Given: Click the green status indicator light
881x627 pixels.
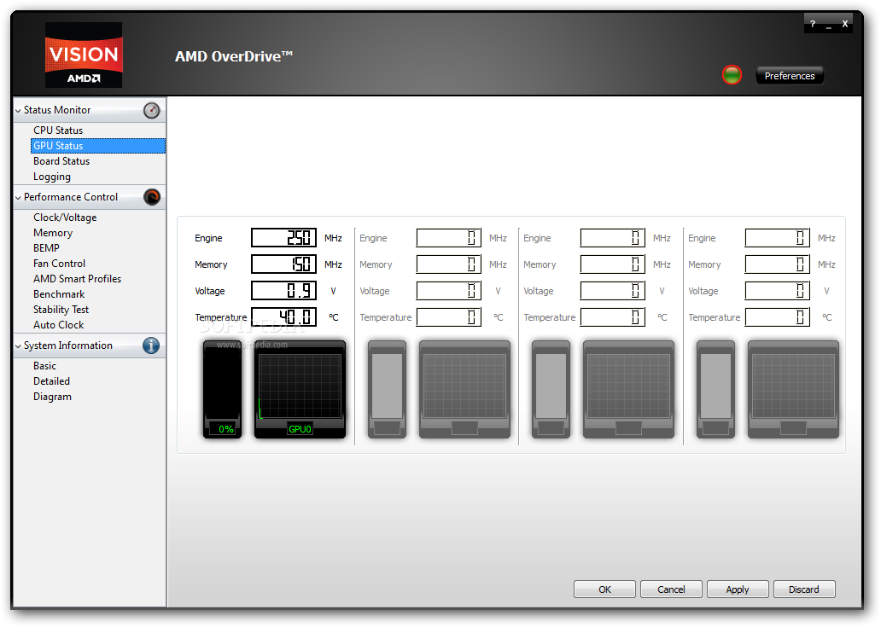Looking at the screenshot, I should 732,75.
